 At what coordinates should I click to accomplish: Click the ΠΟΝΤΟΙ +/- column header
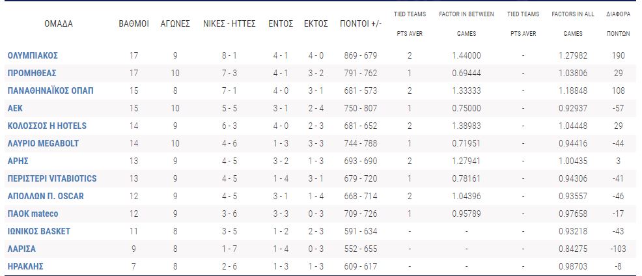click(361, 23)
